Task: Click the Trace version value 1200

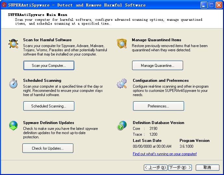Action: click(x=153, y=134)
